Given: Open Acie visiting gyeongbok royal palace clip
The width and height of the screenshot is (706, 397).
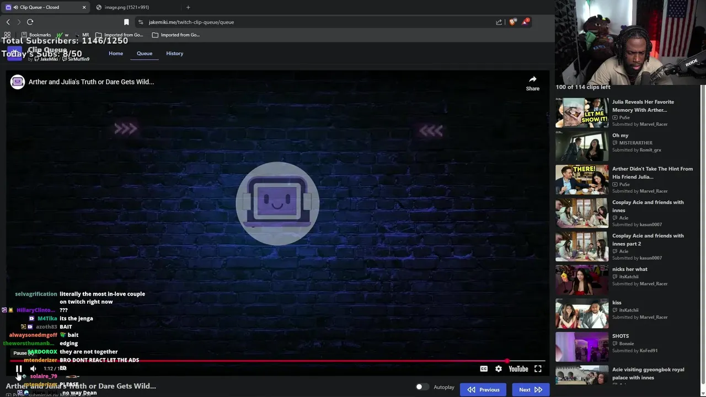Looking at the screenshot, I should click(x=648, y=373).
